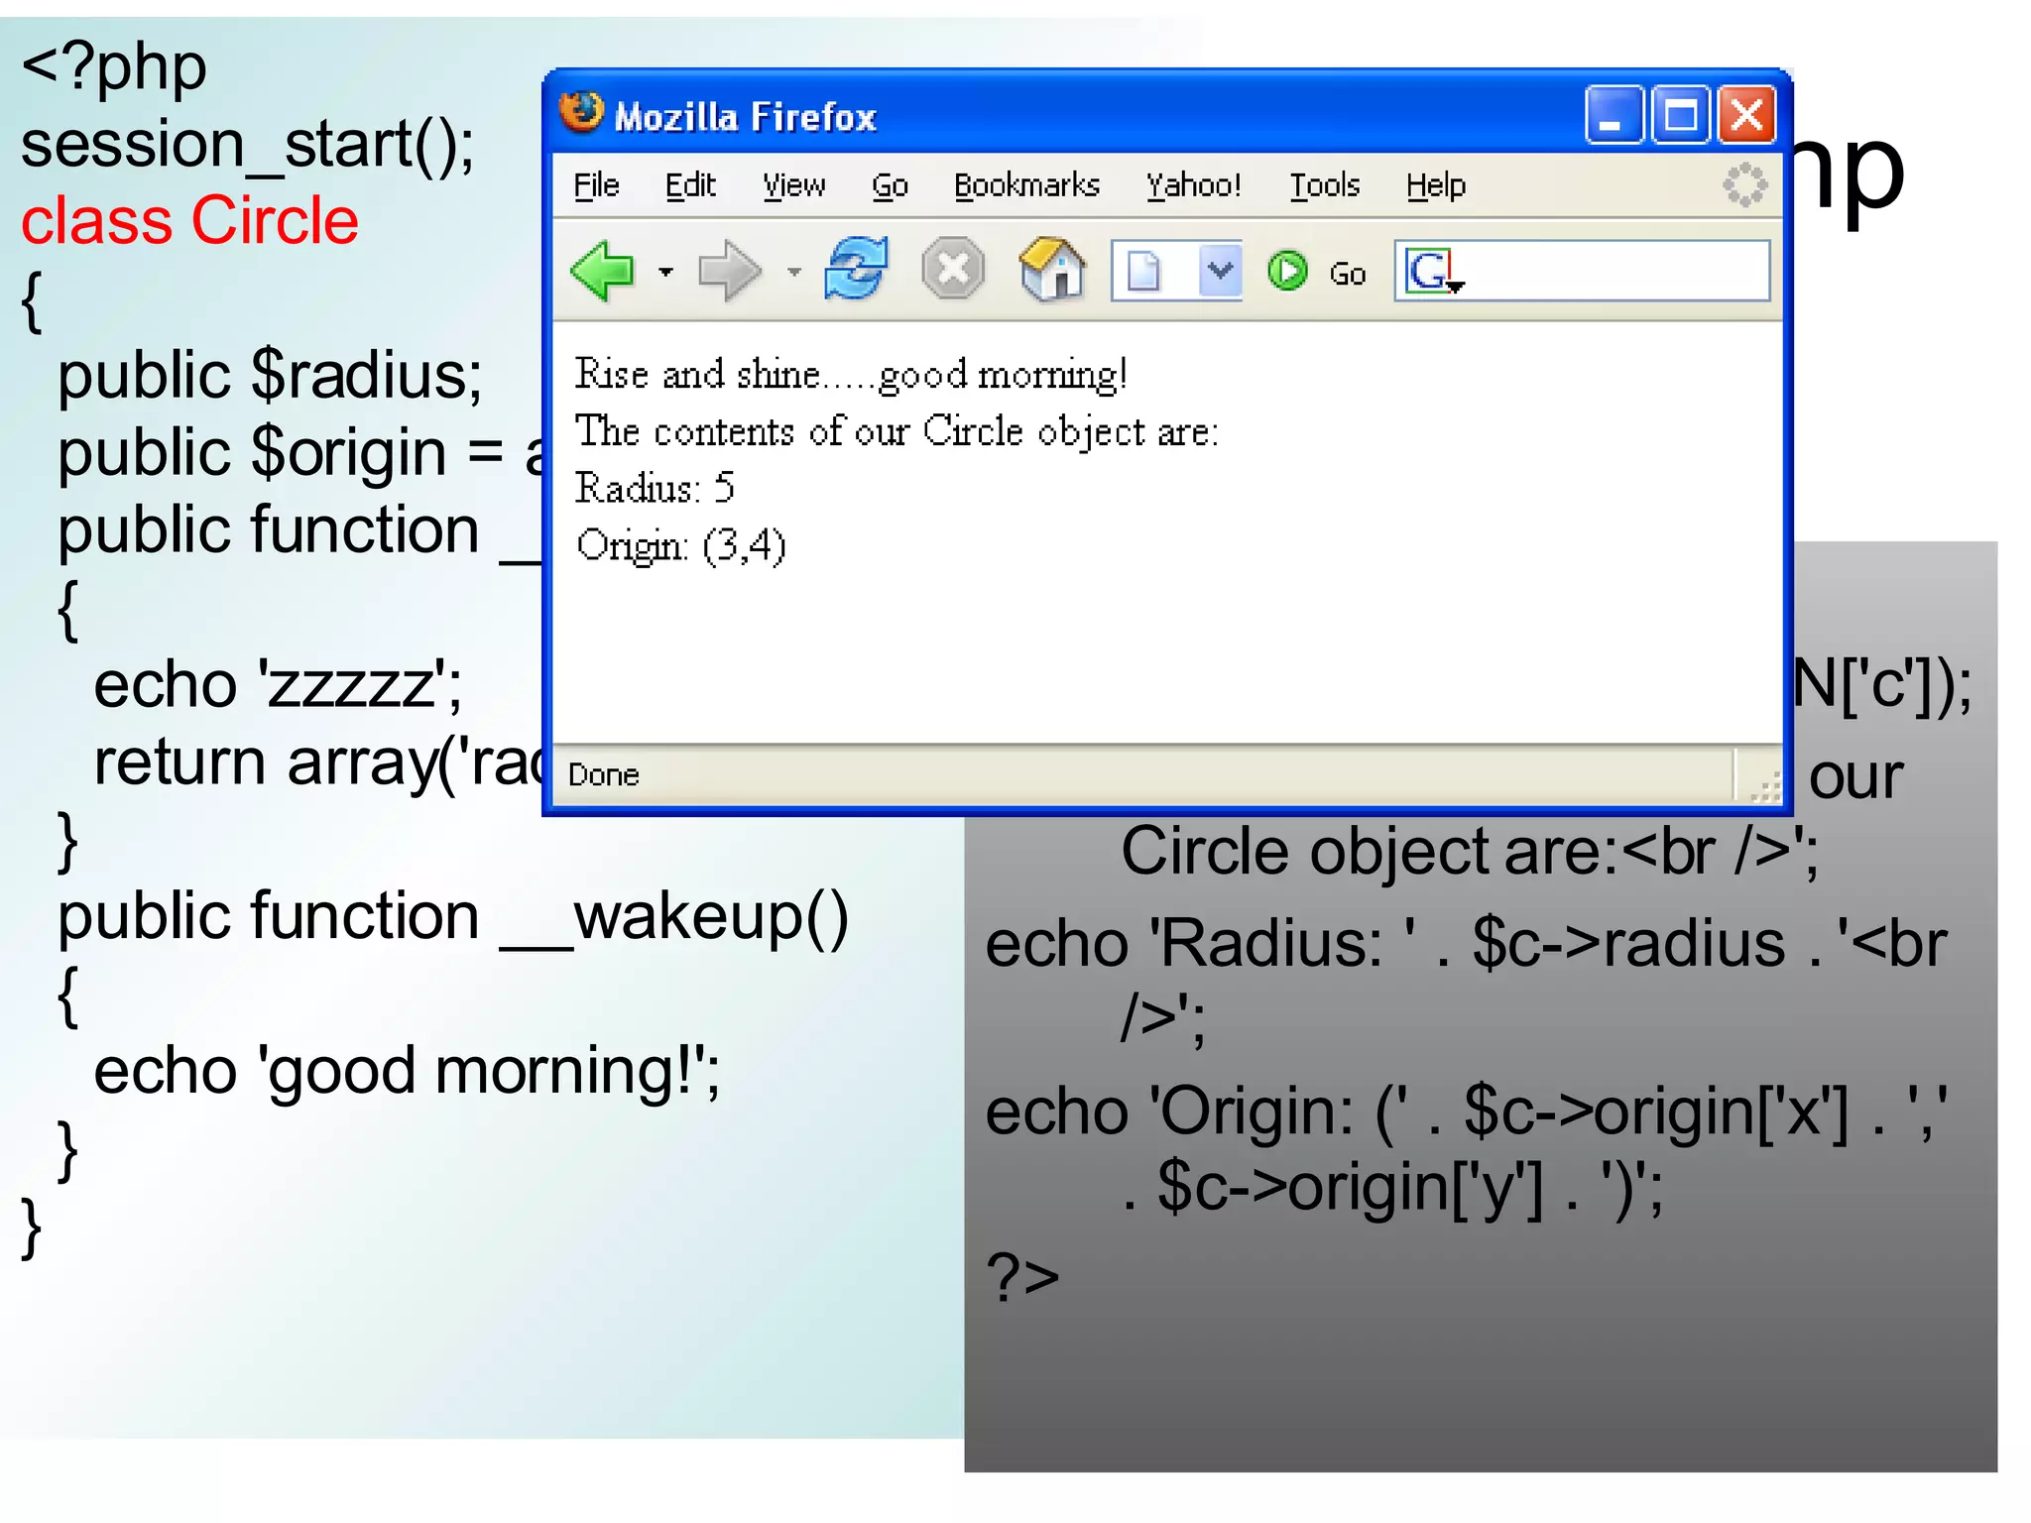
Task: Click the 'Circle object are:<br />';' line
Action: [1470, 851]
